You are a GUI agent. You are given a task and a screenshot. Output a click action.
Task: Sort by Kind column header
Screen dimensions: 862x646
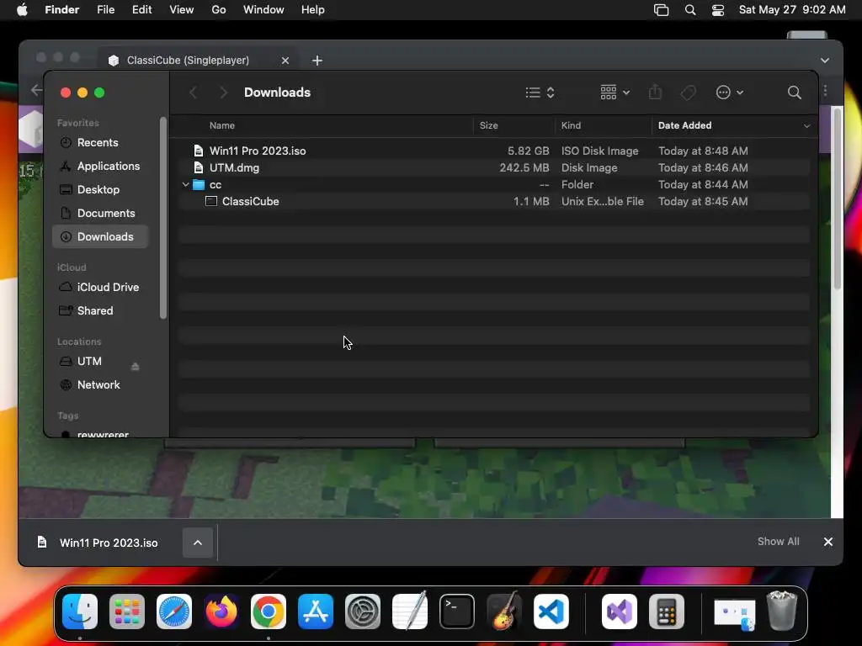pyautogui.click(x=571, y=125)
